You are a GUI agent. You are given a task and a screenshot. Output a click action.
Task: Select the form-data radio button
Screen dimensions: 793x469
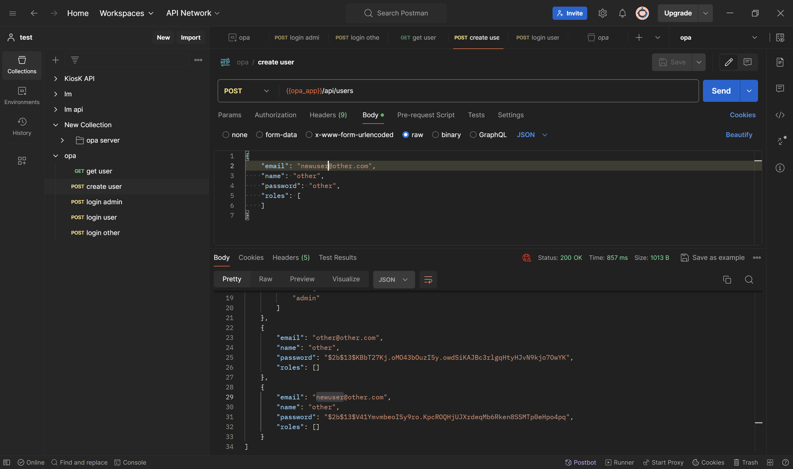click(259, 135)
